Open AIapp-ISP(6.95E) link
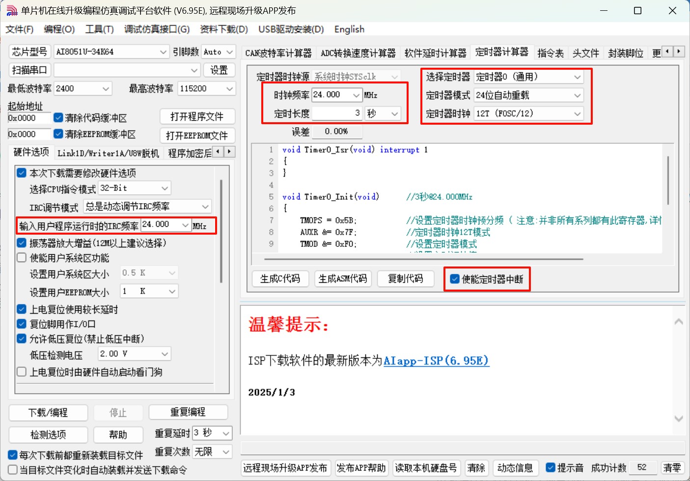 coord(436,361)
